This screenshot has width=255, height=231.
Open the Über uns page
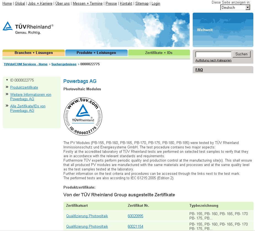63,3
